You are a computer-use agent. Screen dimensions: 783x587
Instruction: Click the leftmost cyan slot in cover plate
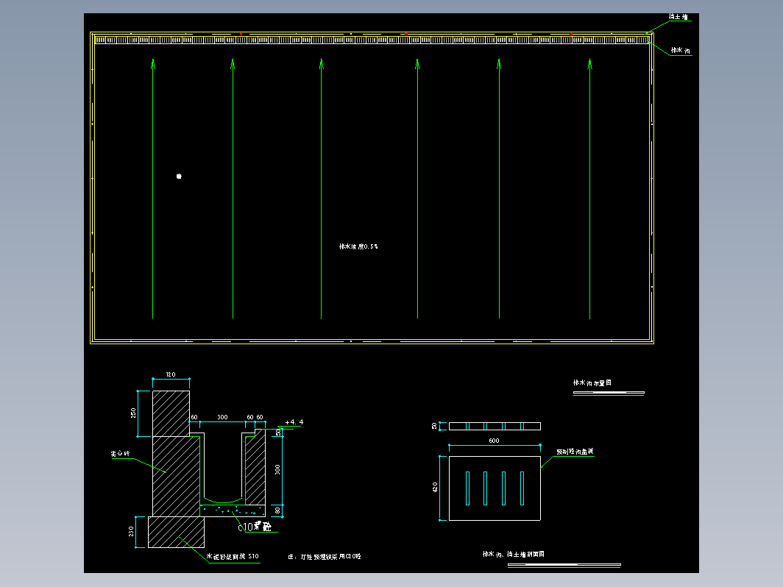(467, 488)
